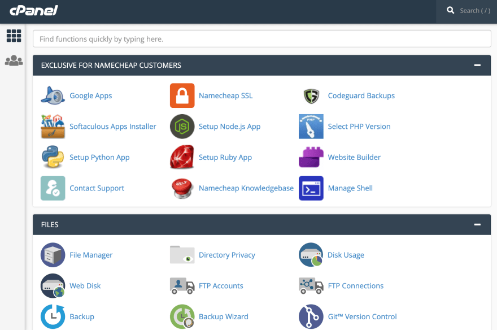Open the Select PHP Version gauge icon
The image size is (497, 330).
coord(311,127)
